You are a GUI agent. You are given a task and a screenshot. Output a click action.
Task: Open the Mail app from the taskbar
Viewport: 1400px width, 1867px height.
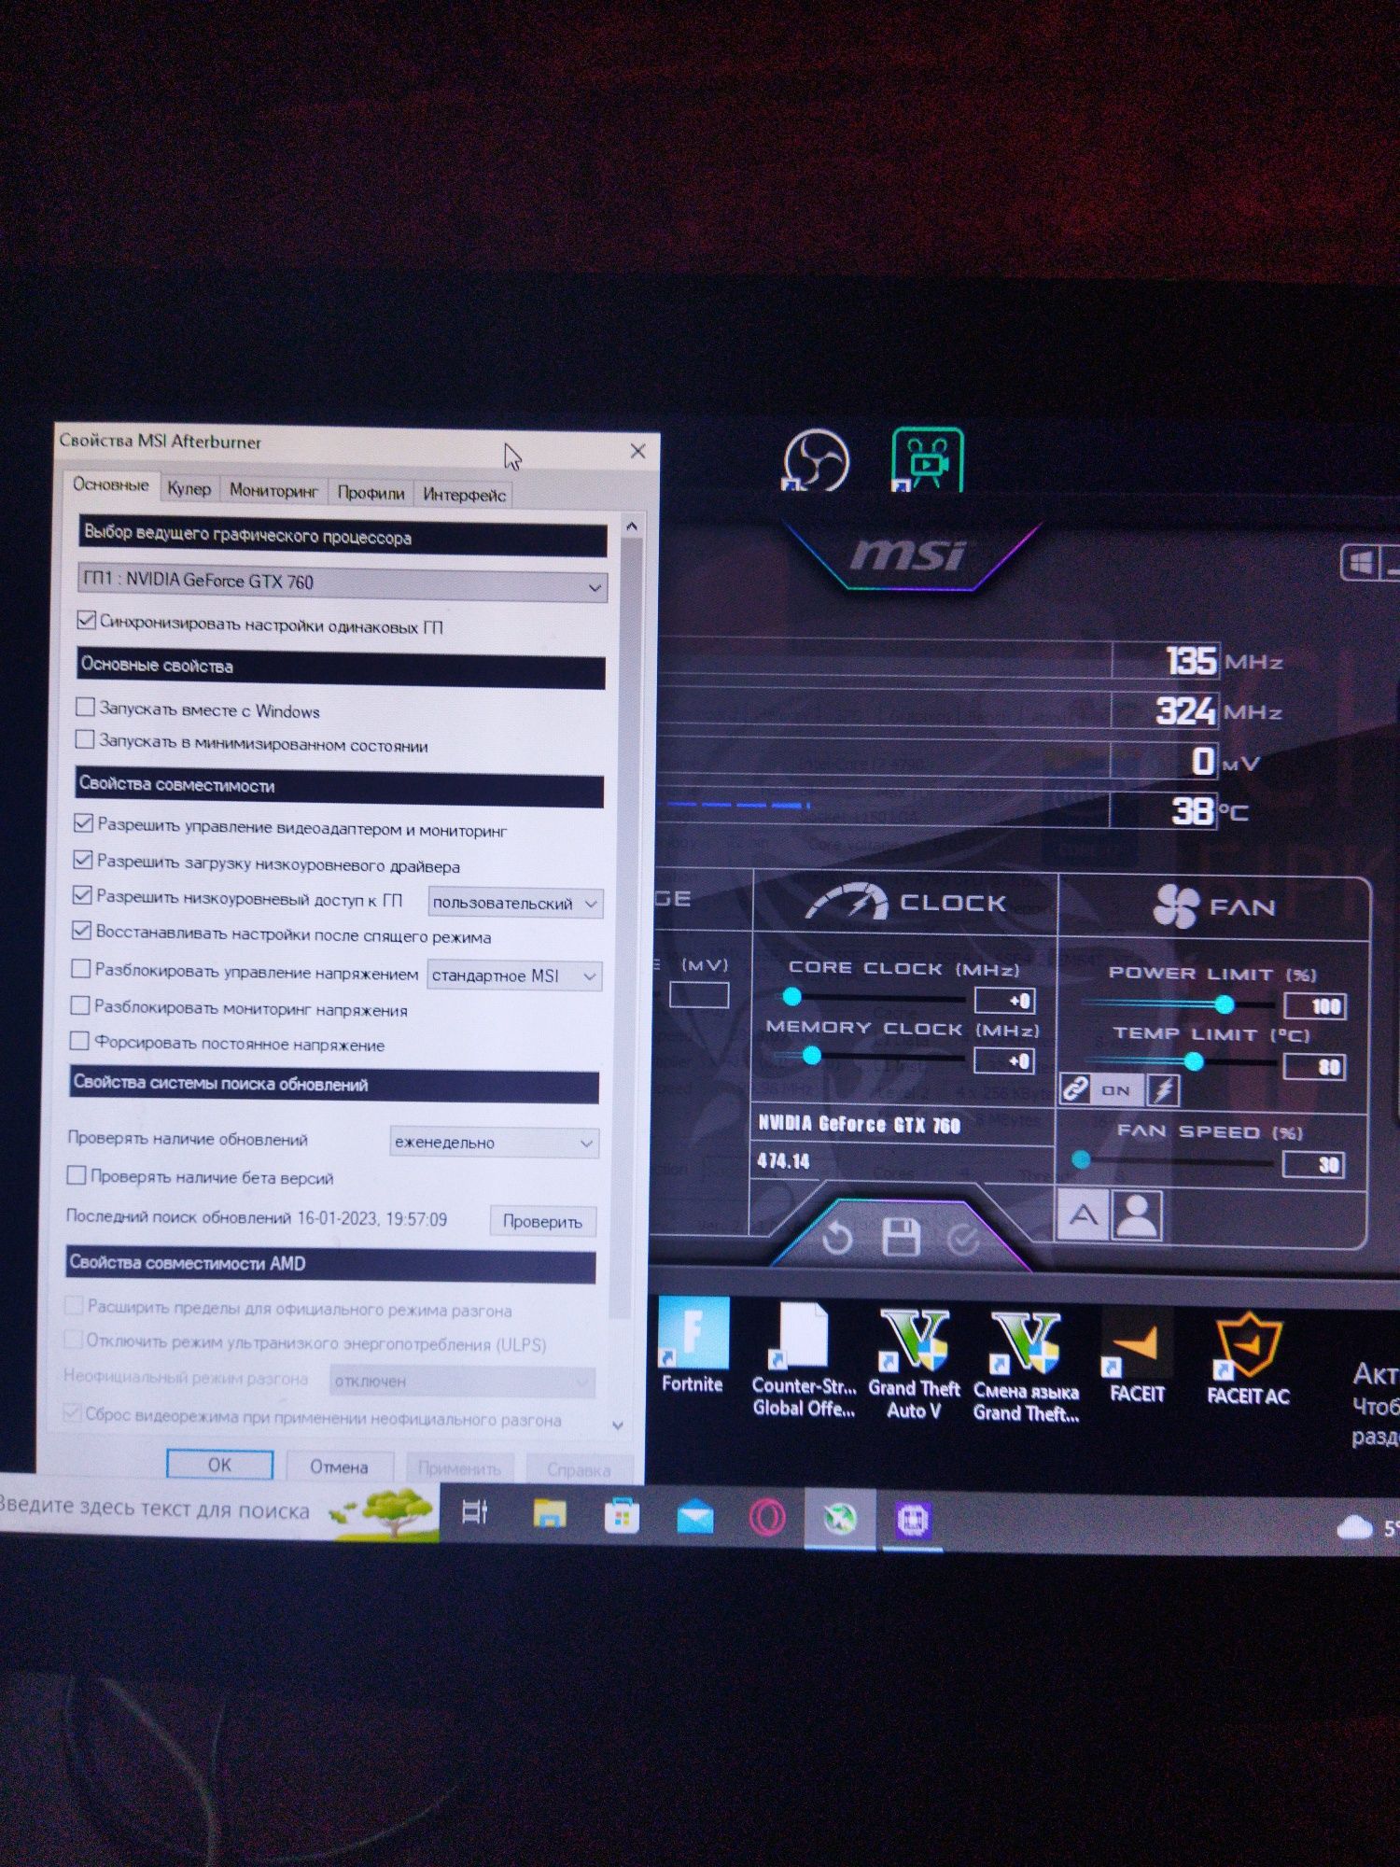[x=694, y=1518]
